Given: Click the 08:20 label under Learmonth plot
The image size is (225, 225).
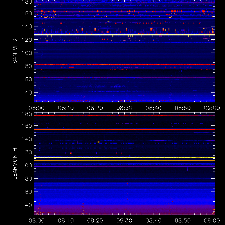Looking at the screenshot, I should 95,220.
